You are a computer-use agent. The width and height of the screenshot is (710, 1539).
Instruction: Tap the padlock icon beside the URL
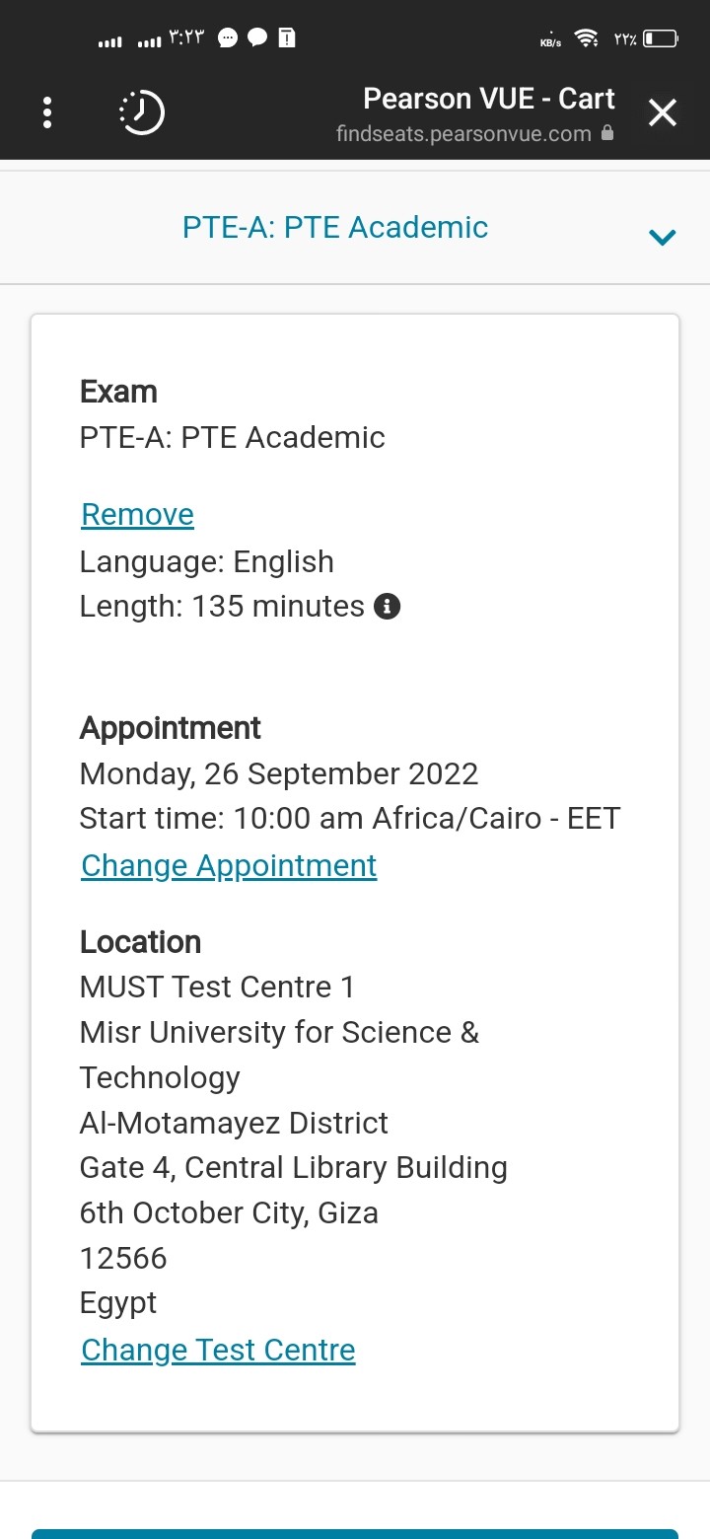click(607, 131)
